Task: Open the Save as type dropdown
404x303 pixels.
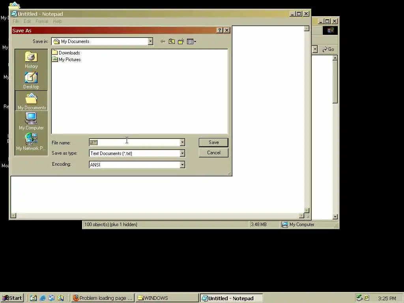Action: (x=182, y=153)
